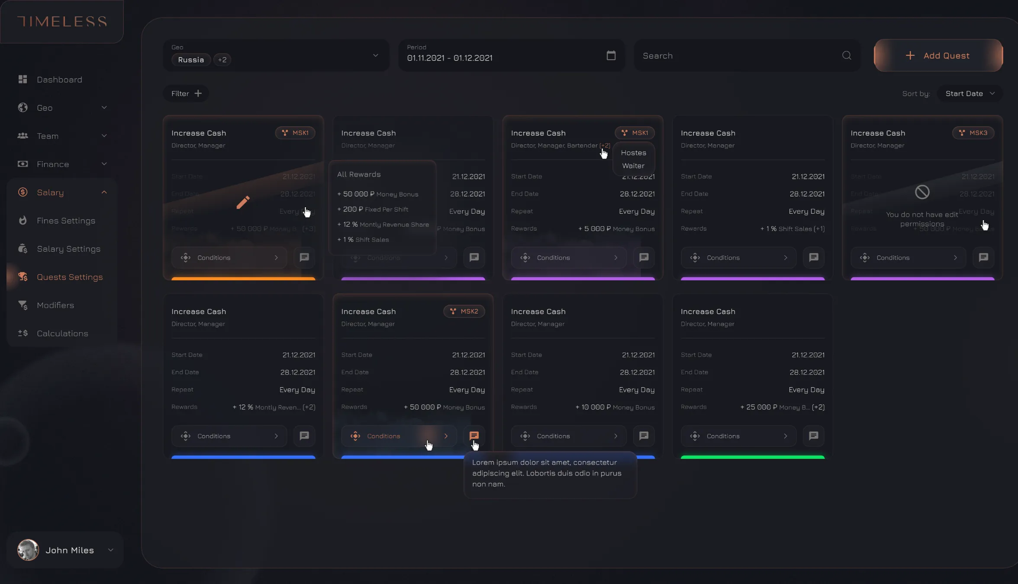The height and width of the screenshot is (584, 1018).
Task: Click the Quests Settings icon
Action: pos(23,277)
